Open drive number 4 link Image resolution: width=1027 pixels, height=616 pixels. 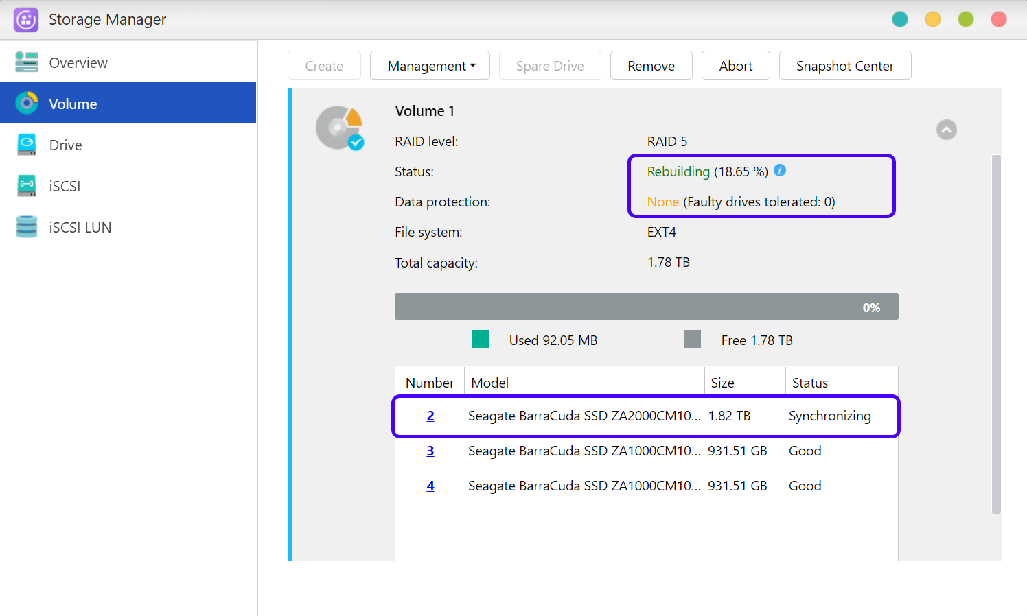pyautogui.click(x=430, y=486)
